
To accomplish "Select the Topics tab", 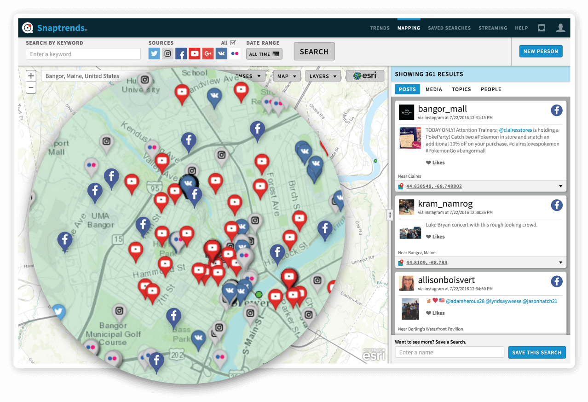I will coord(461,89).
